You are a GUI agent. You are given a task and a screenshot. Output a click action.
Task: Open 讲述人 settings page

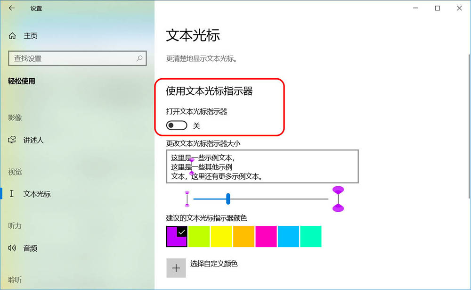click(33, 140)
